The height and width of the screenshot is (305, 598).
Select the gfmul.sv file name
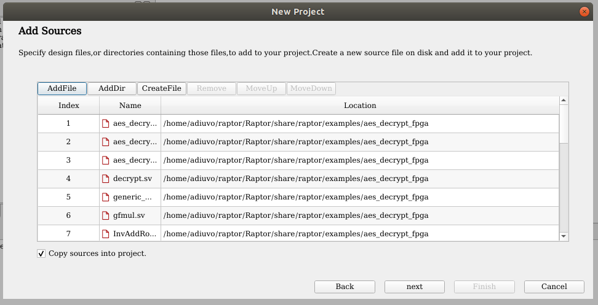129,215
